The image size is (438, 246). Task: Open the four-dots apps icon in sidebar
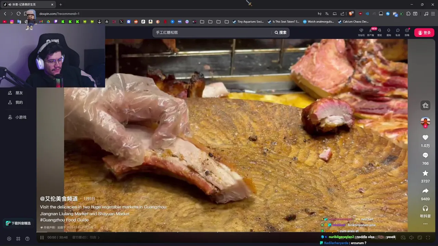point(18,239)
